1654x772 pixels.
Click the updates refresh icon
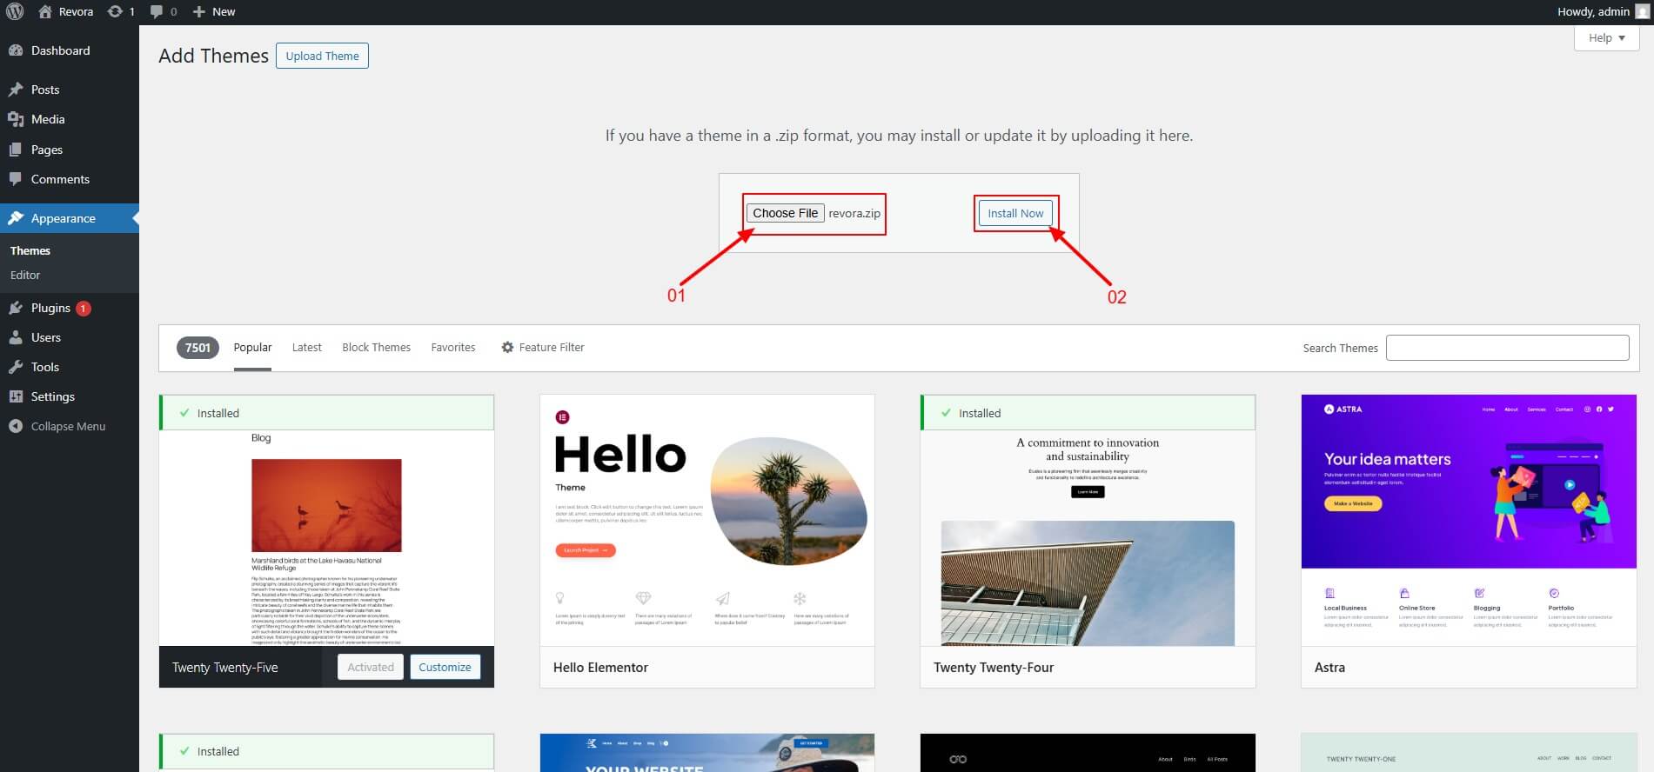pos(115,11)
